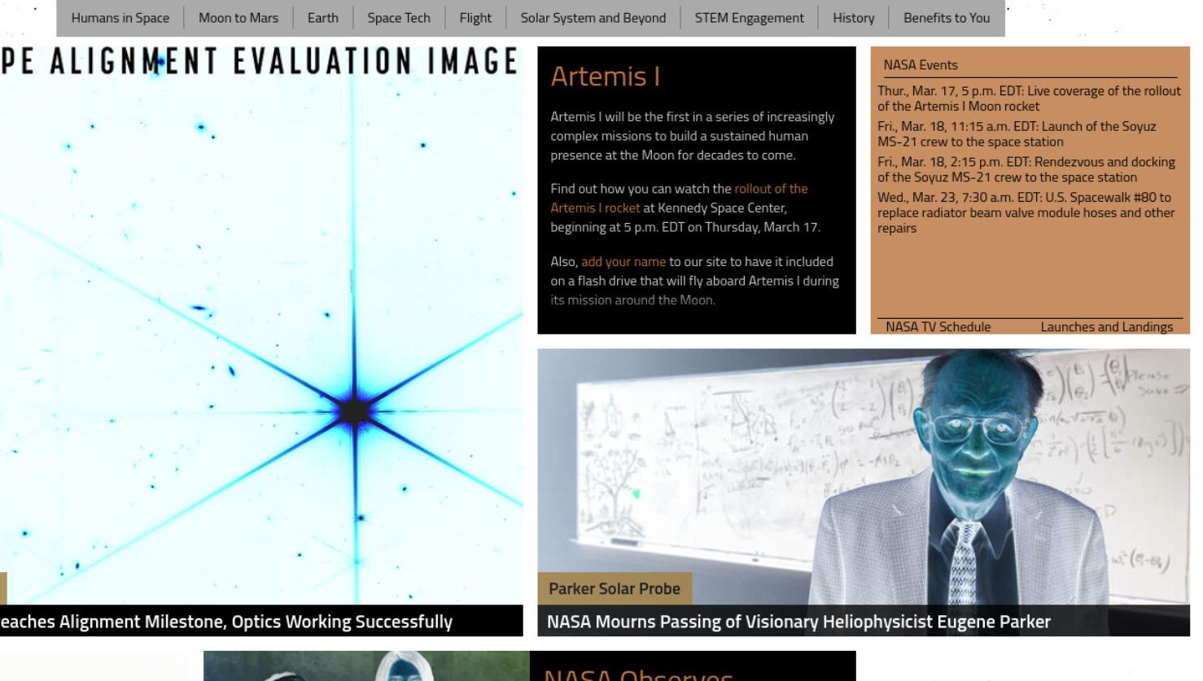Select Benefits to You menu item
The width and height of the screenshot is (1203, 681).
(947, 18)
